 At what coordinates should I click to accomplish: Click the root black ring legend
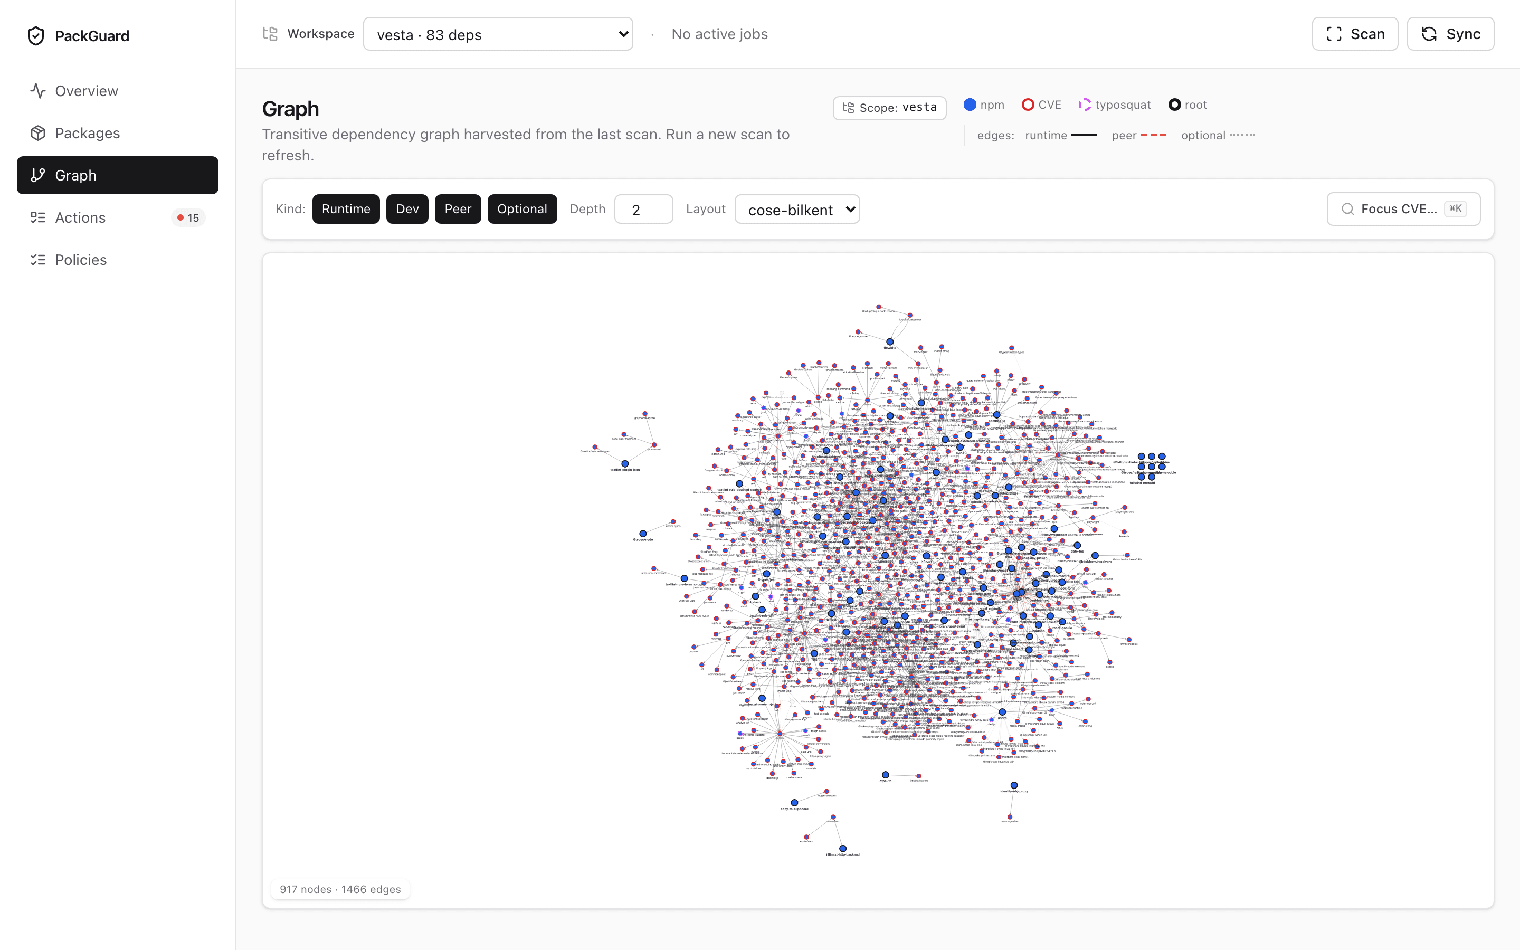[x=1174, y=105]
